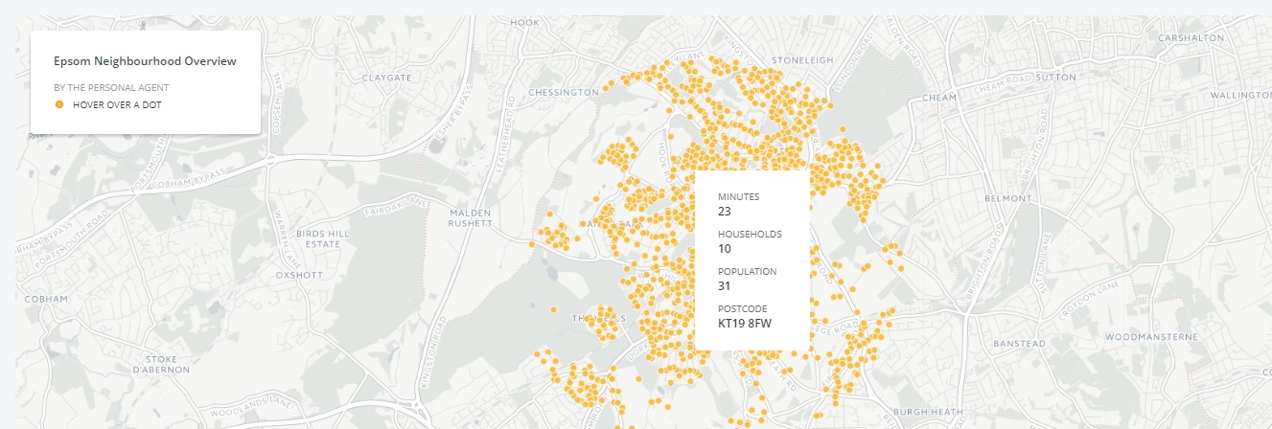
Task: Select the Cheam label on the map
Action: [938, 98]
